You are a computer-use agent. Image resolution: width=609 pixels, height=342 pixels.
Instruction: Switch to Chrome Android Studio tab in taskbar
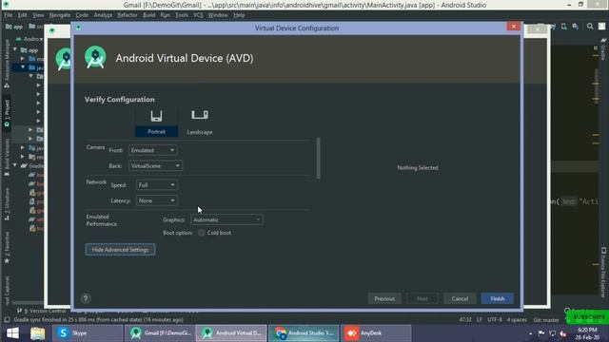click(304, 333)
